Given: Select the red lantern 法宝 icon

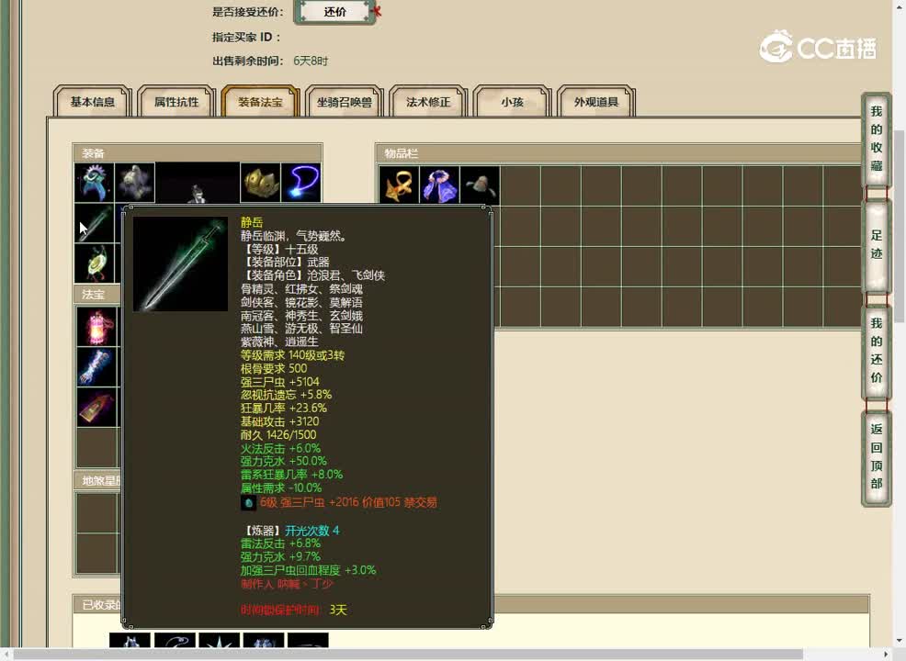Looking at the screenshot, I should pos(96,326).
